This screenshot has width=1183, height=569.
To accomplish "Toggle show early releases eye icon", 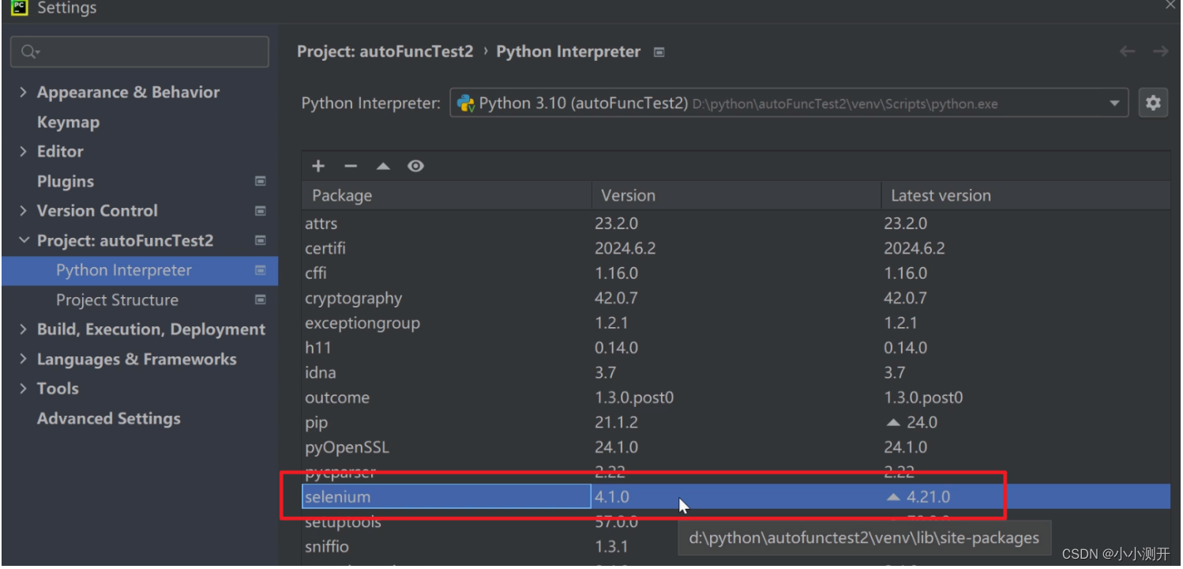I will tap(415, 166).
